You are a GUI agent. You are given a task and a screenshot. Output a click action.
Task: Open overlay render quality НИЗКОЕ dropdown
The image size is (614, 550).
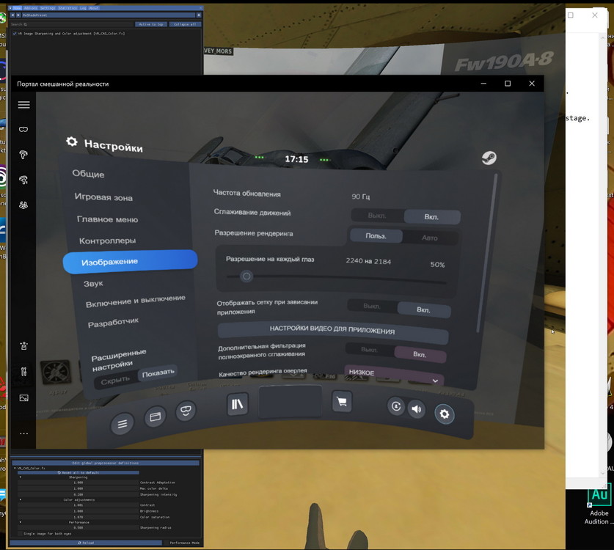[393, 375]
